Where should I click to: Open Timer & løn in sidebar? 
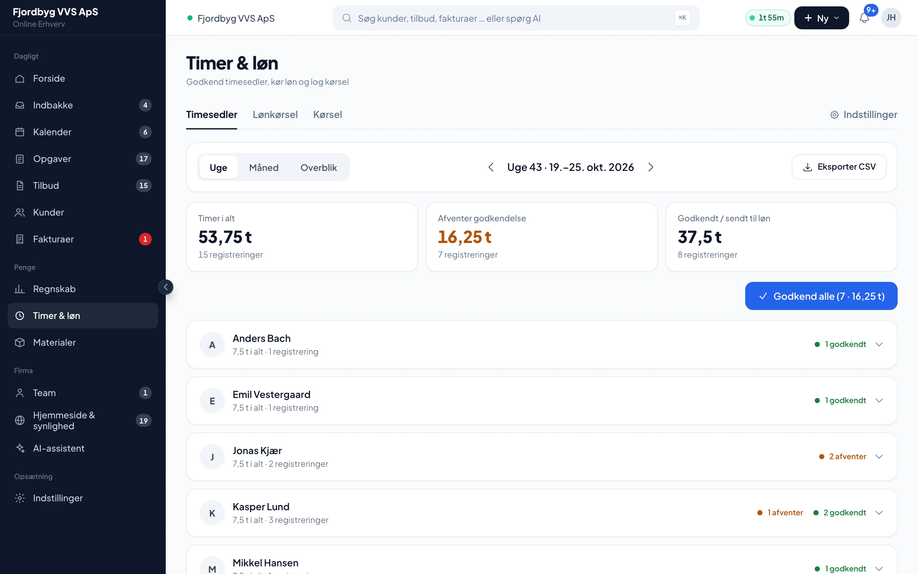point(83,316)
